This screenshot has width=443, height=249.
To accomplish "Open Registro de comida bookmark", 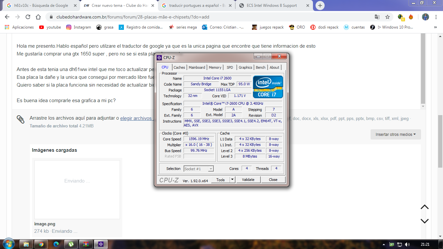I will (141, 27).
